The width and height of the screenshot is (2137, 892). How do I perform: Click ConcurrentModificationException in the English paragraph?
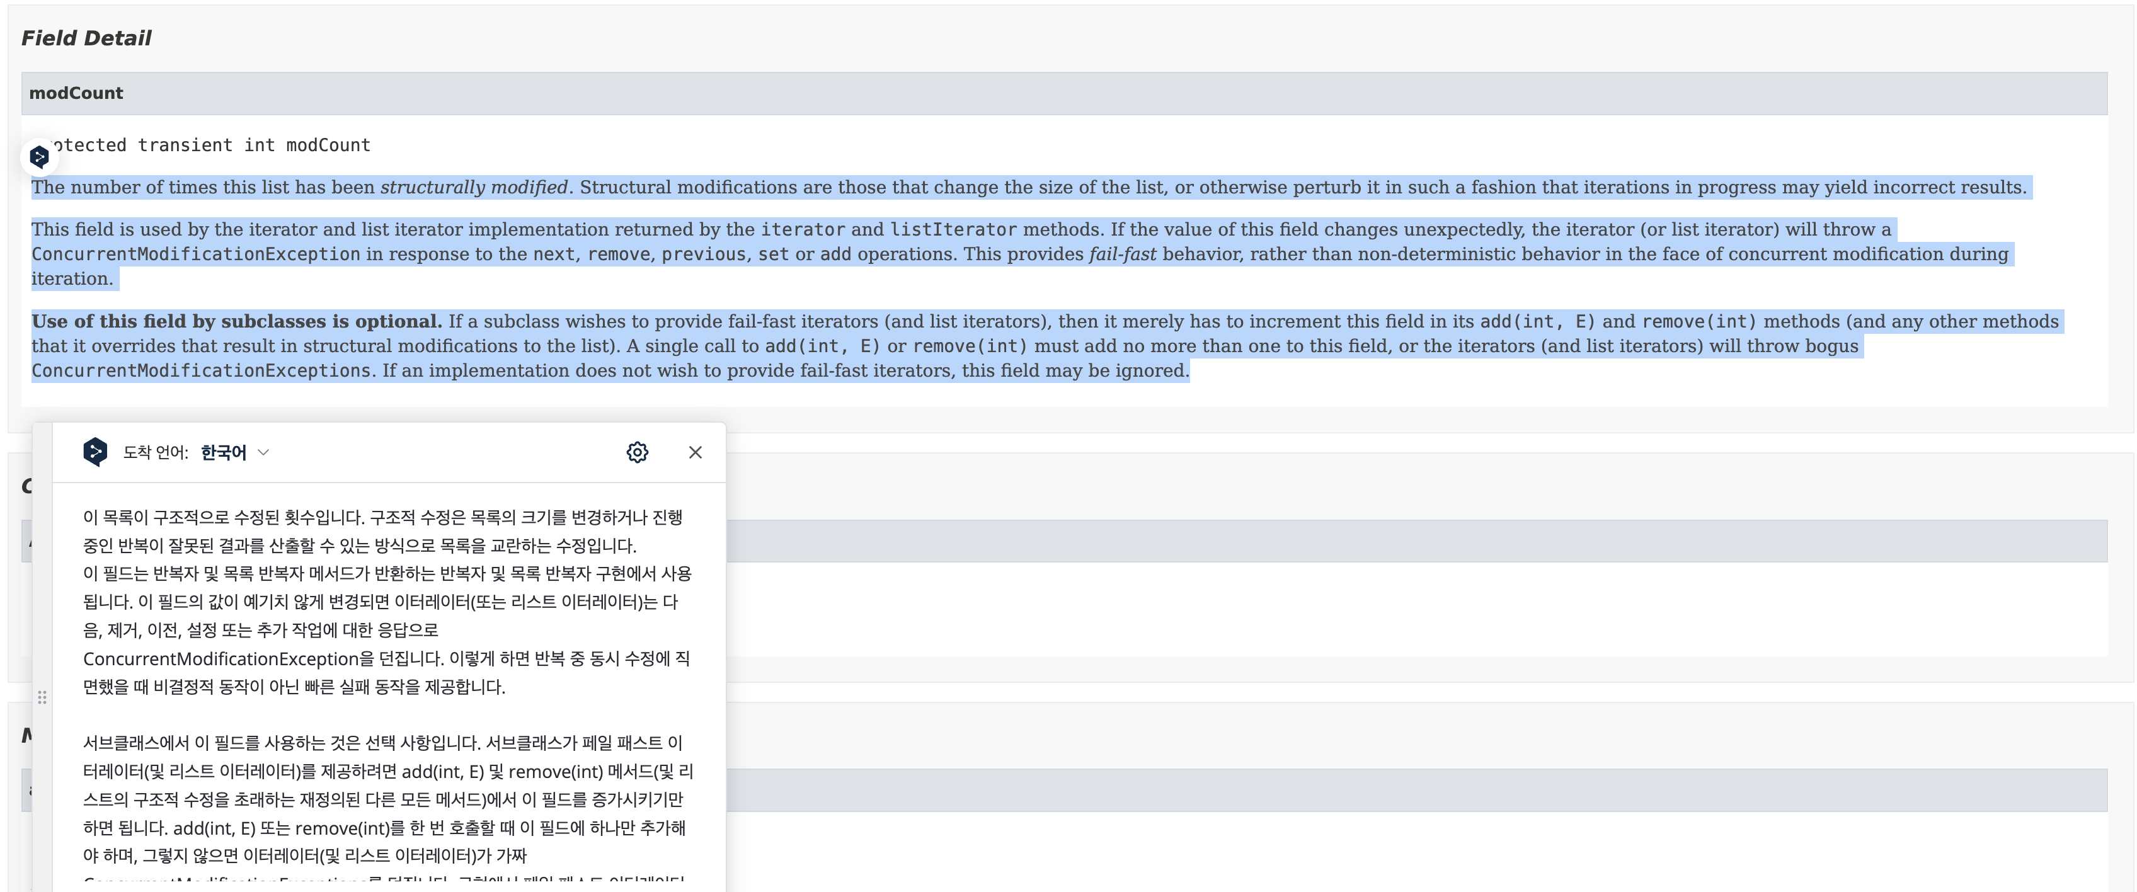point(196,254)
